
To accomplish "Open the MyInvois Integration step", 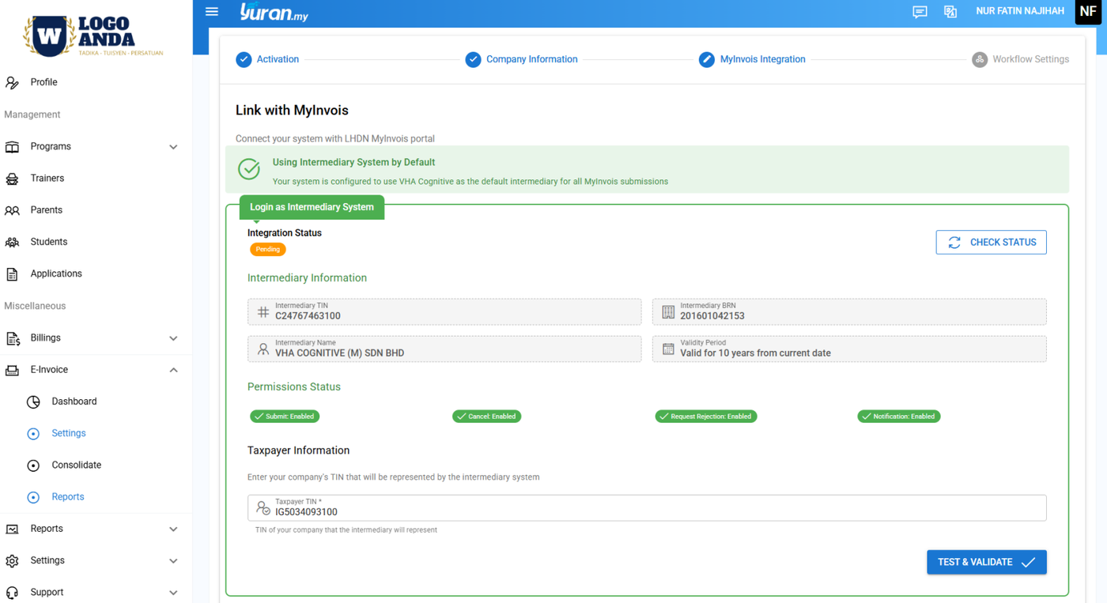I will click(x=752, y=59).
